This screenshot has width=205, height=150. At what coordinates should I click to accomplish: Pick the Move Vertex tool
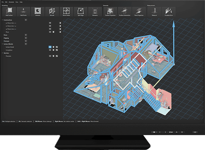66,12
